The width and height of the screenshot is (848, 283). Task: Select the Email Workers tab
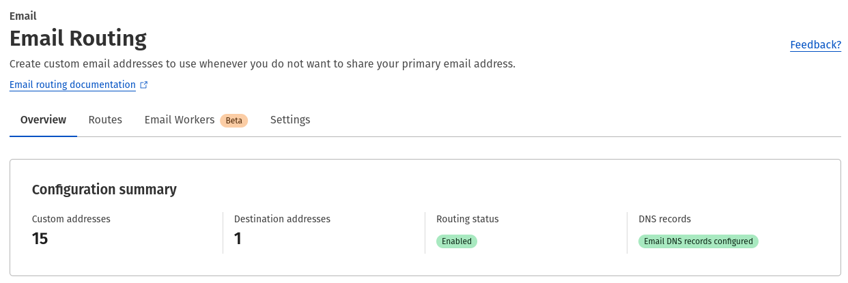tap(180, 120)
